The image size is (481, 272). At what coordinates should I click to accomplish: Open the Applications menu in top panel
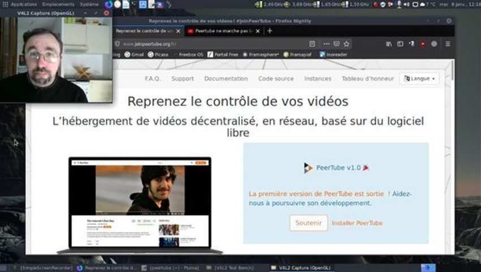pyautogui.click(x=24, y=5)
